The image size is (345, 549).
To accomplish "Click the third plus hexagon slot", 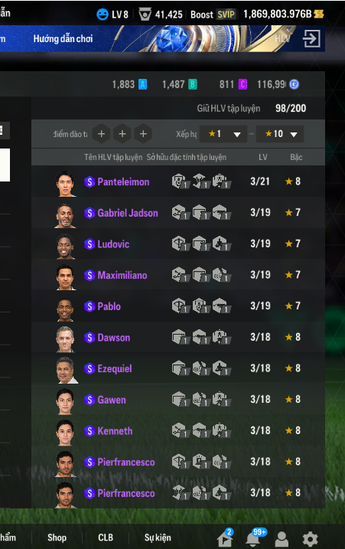I will [x=143, y=134].
